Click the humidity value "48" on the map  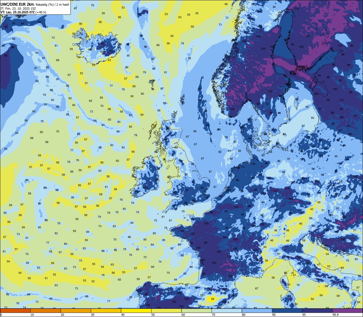pyautogui.click(x=276, y=230)
